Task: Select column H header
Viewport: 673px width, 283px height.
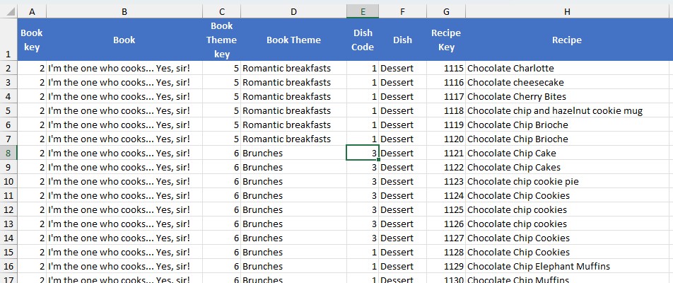Action: pos(567,11)
